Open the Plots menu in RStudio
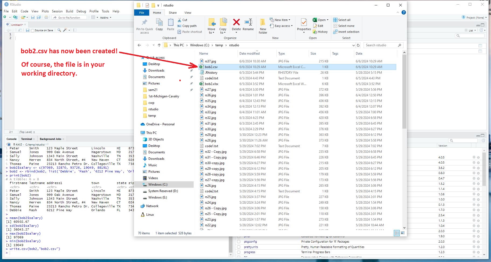The image size is (491, 262). coord(45,11)
